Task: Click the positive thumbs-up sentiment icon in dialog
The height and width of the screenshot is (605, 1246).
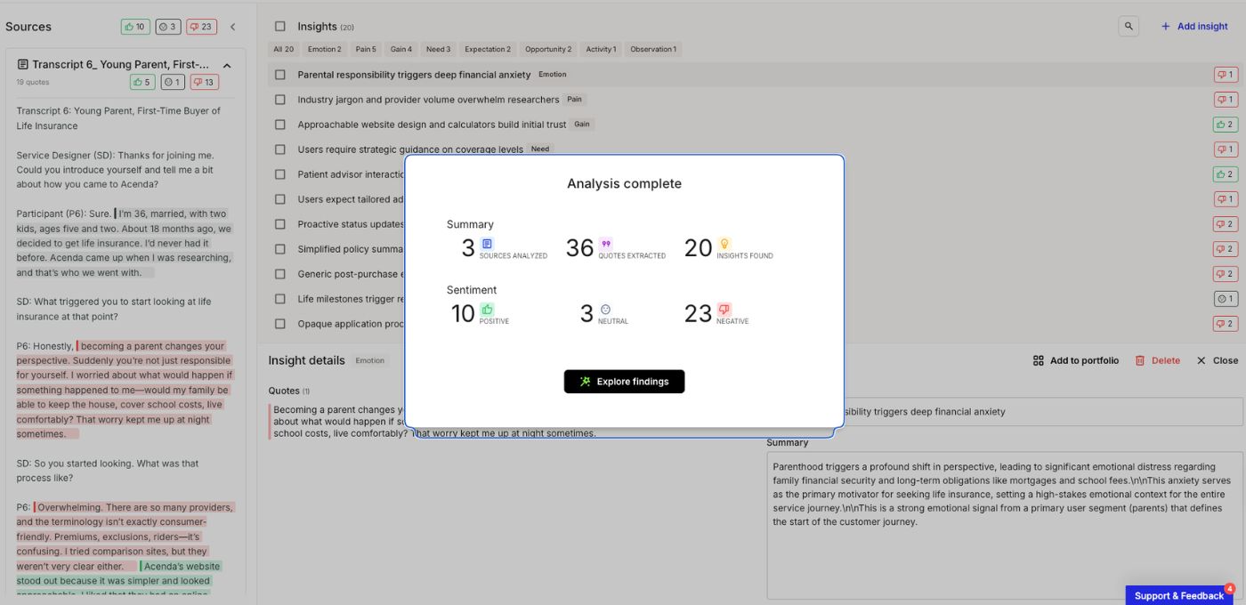Action: (x=487, y=310)
